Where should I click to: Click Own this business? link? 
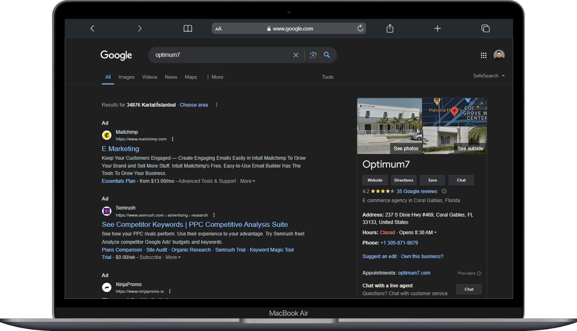(x=422, y=256)
